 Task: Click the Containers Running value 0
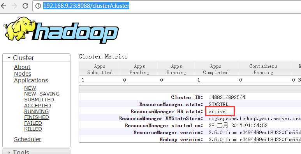[x=241, y=80]
